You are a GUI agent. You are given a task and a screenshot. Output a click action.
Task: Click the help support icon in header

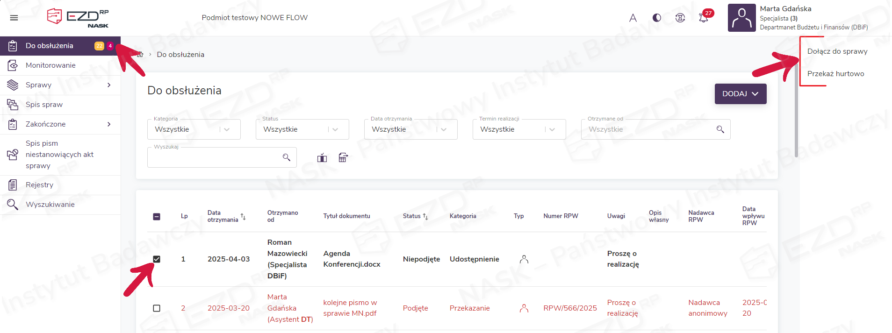pos(680,18)
